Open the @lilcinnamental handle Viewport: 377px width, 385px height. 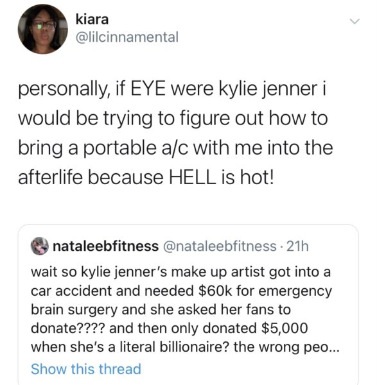(127, 37)
